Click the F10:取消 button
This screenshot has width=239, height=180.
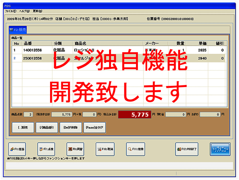pos(105,149)
